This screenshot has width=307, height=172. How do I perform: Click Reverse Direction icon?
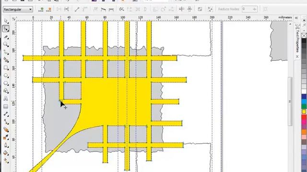(x=121, y=9)
